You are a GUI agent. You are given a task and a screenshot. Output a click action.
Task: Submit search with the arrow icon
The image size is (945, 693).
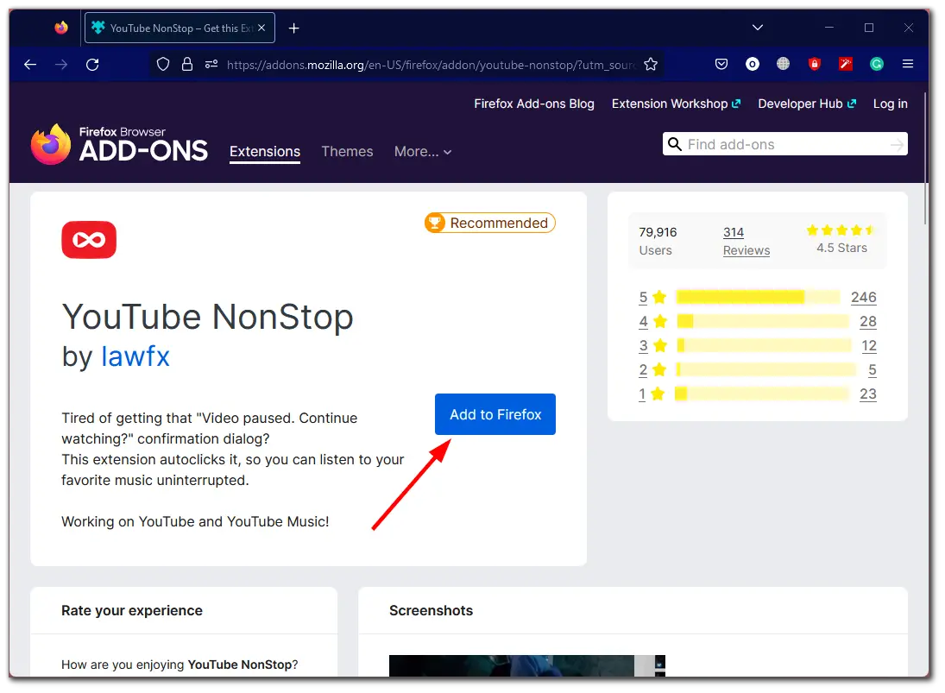point(897,145)
